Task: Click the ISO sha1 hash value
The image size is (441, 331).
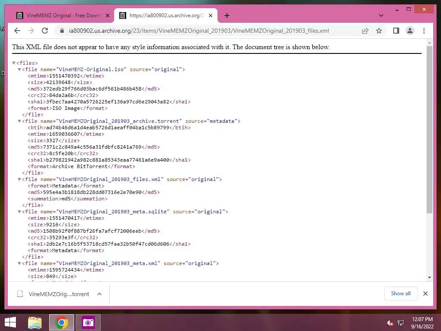Action: click(108, 102)
